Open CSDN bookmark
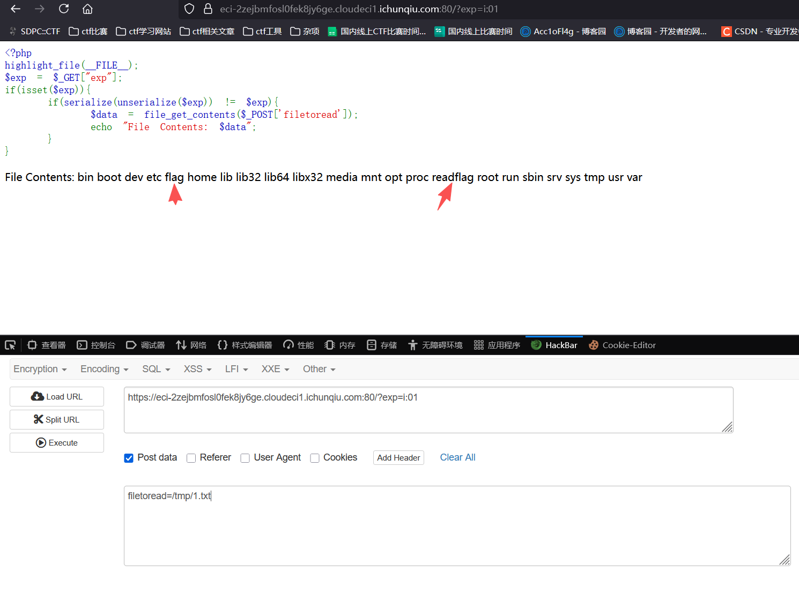799x610 pixels. (x=760, y=32)
